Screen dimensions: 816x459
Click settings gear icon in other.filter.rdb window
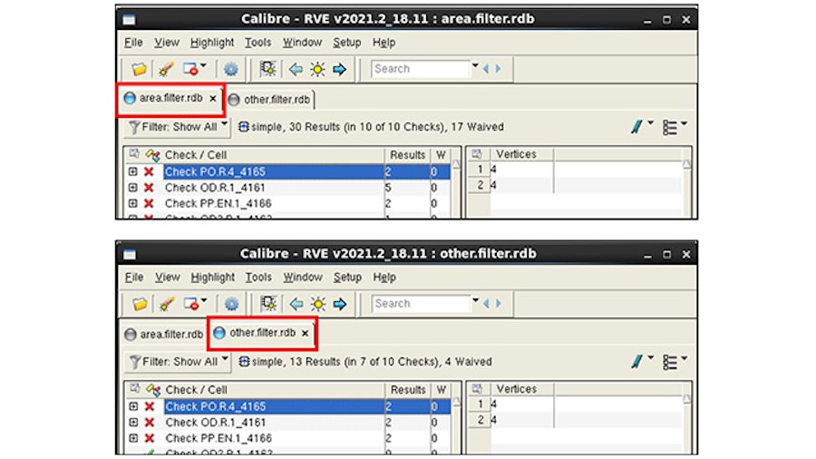pyautogui.click(x=231, y=304)
